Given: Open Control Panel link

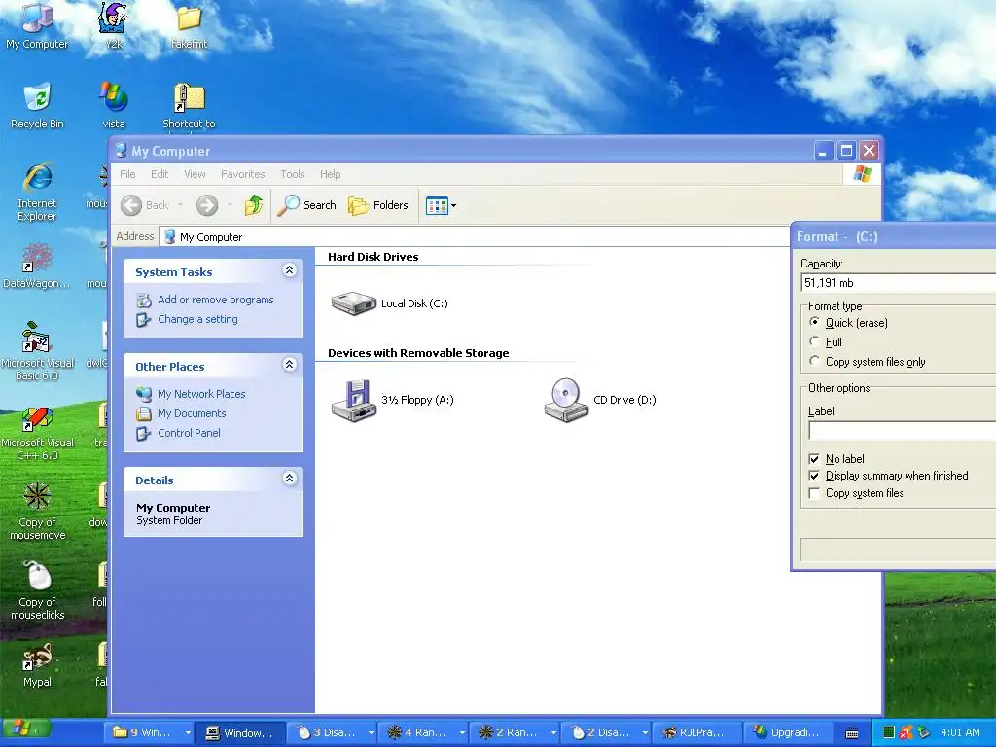Looking at the screenshot, I should pyautogui.click(x=189, y=433).
